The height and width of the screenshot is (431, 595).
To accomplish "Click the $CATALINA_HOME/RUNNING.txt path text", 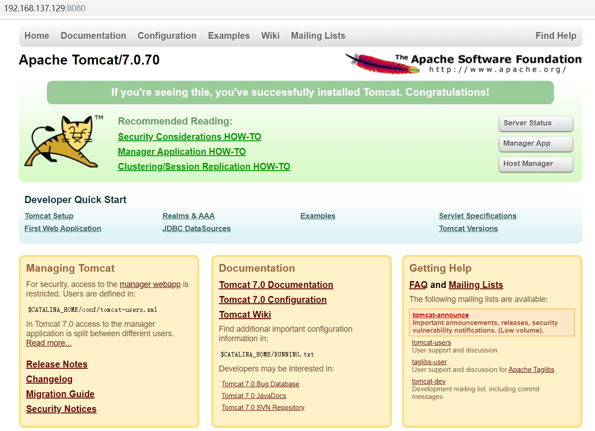I will pos(267,354).
